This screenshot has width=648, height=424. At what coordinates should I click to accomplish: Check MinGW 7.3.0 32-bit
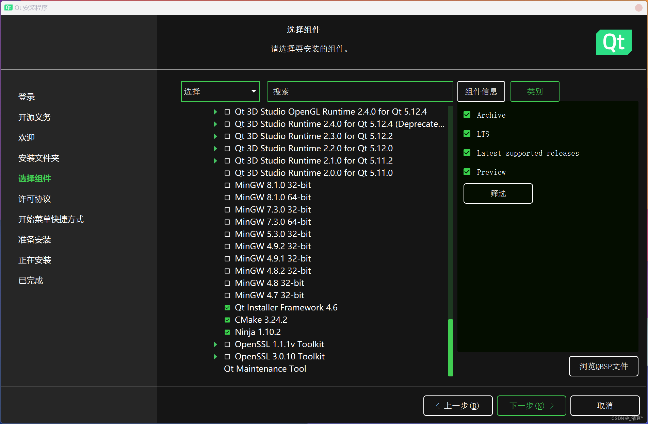tap(227, 210)
